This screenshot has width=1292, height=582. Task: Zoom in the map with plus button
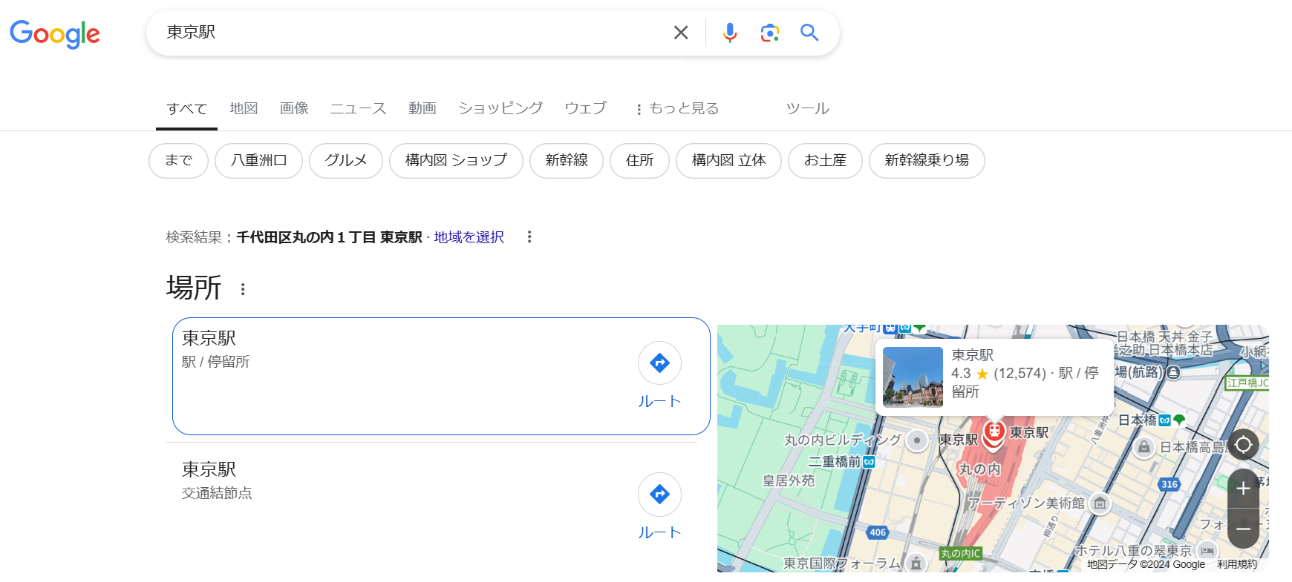pyautogui.click(x=1243, y=489)
